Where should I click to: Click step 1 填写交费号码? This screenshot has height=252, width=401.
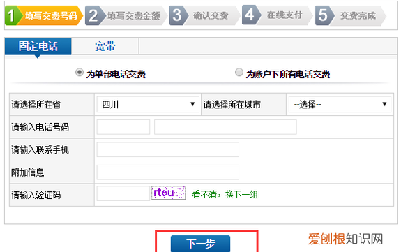(44, 15)
